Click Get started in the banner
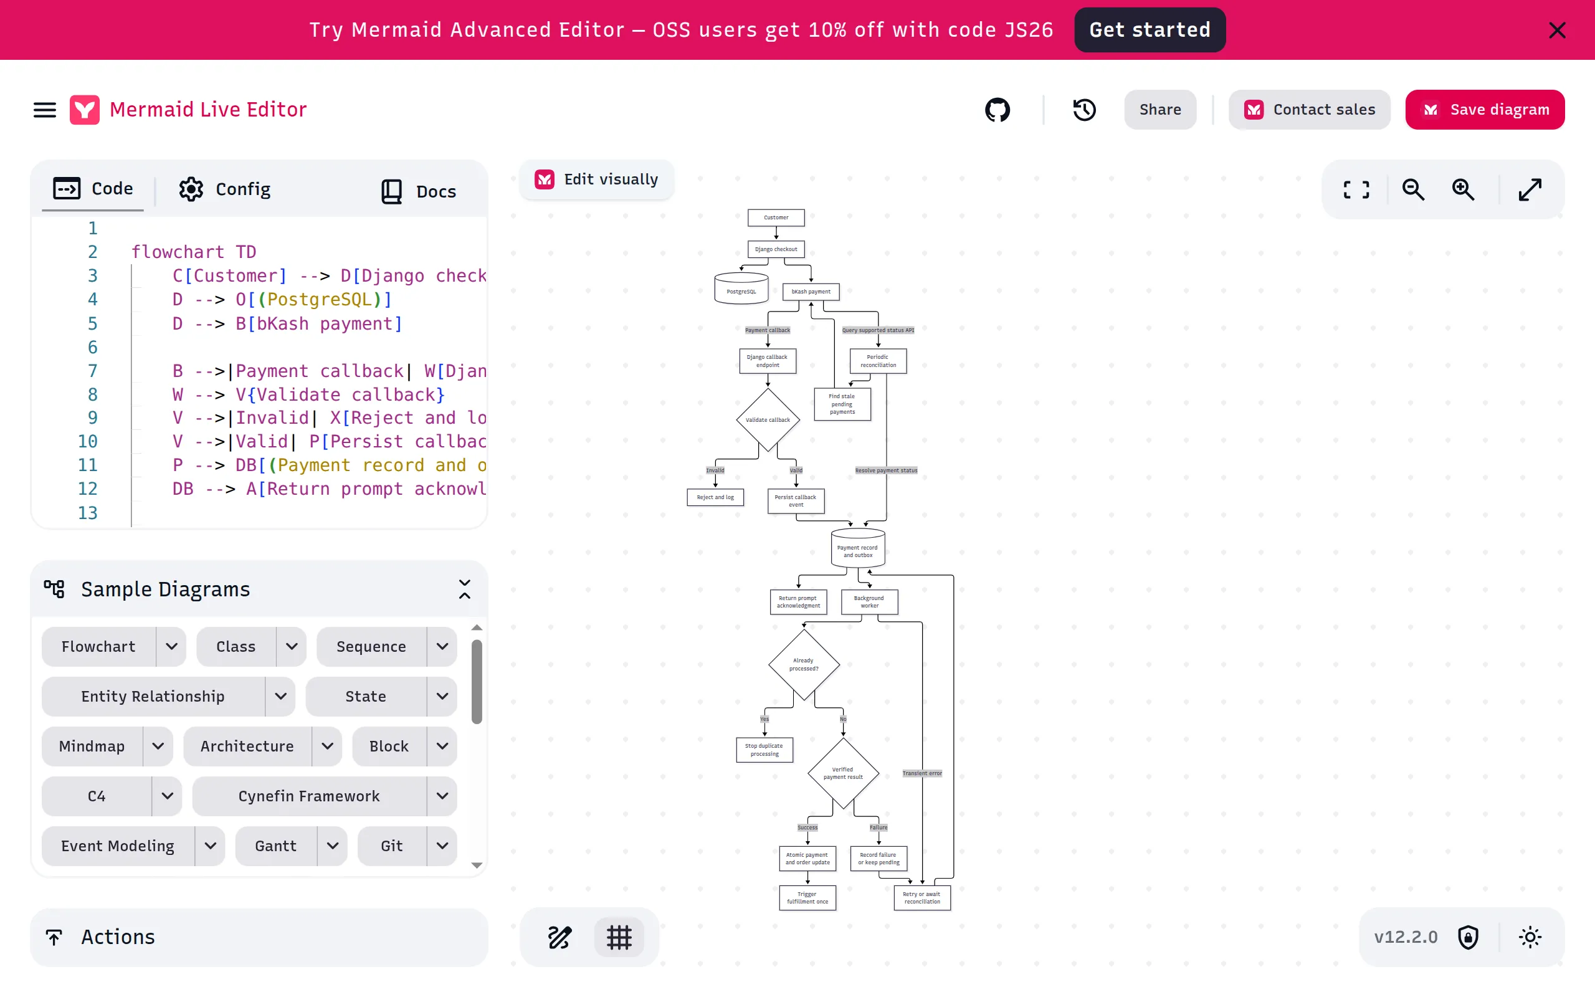This screenshot has height=997, width=1595. pos(1150,30)
